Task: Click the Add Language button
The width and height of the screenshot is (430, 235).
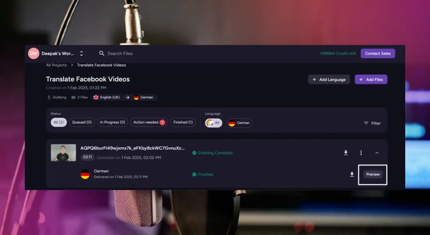Action: point(329,80)
